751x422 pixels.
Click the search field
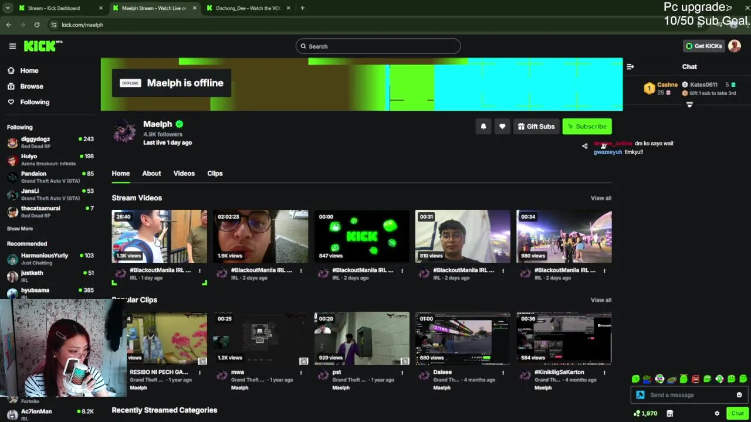pos(378,46)
